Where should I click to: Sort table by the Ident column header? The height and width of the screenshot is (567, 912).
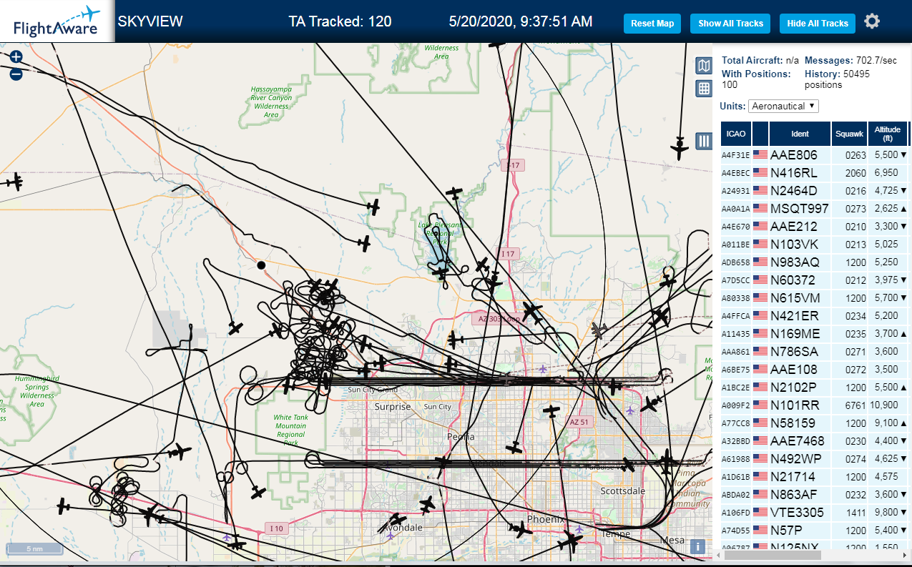(800, 134)
